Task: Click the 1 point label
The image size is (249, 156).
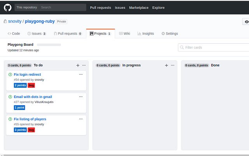Action: tap(19, 108)
